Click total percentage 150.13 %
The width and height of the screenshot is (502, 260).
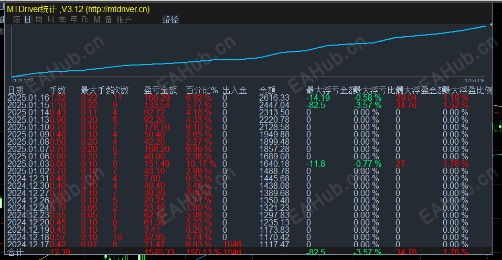(204, 253)
